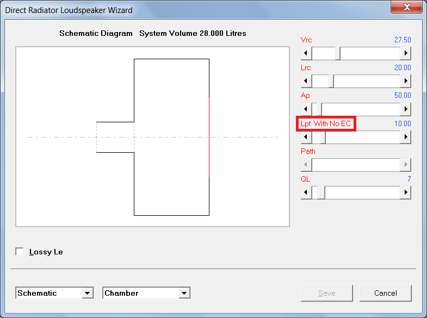Click the Vrc label

[306, 40]
